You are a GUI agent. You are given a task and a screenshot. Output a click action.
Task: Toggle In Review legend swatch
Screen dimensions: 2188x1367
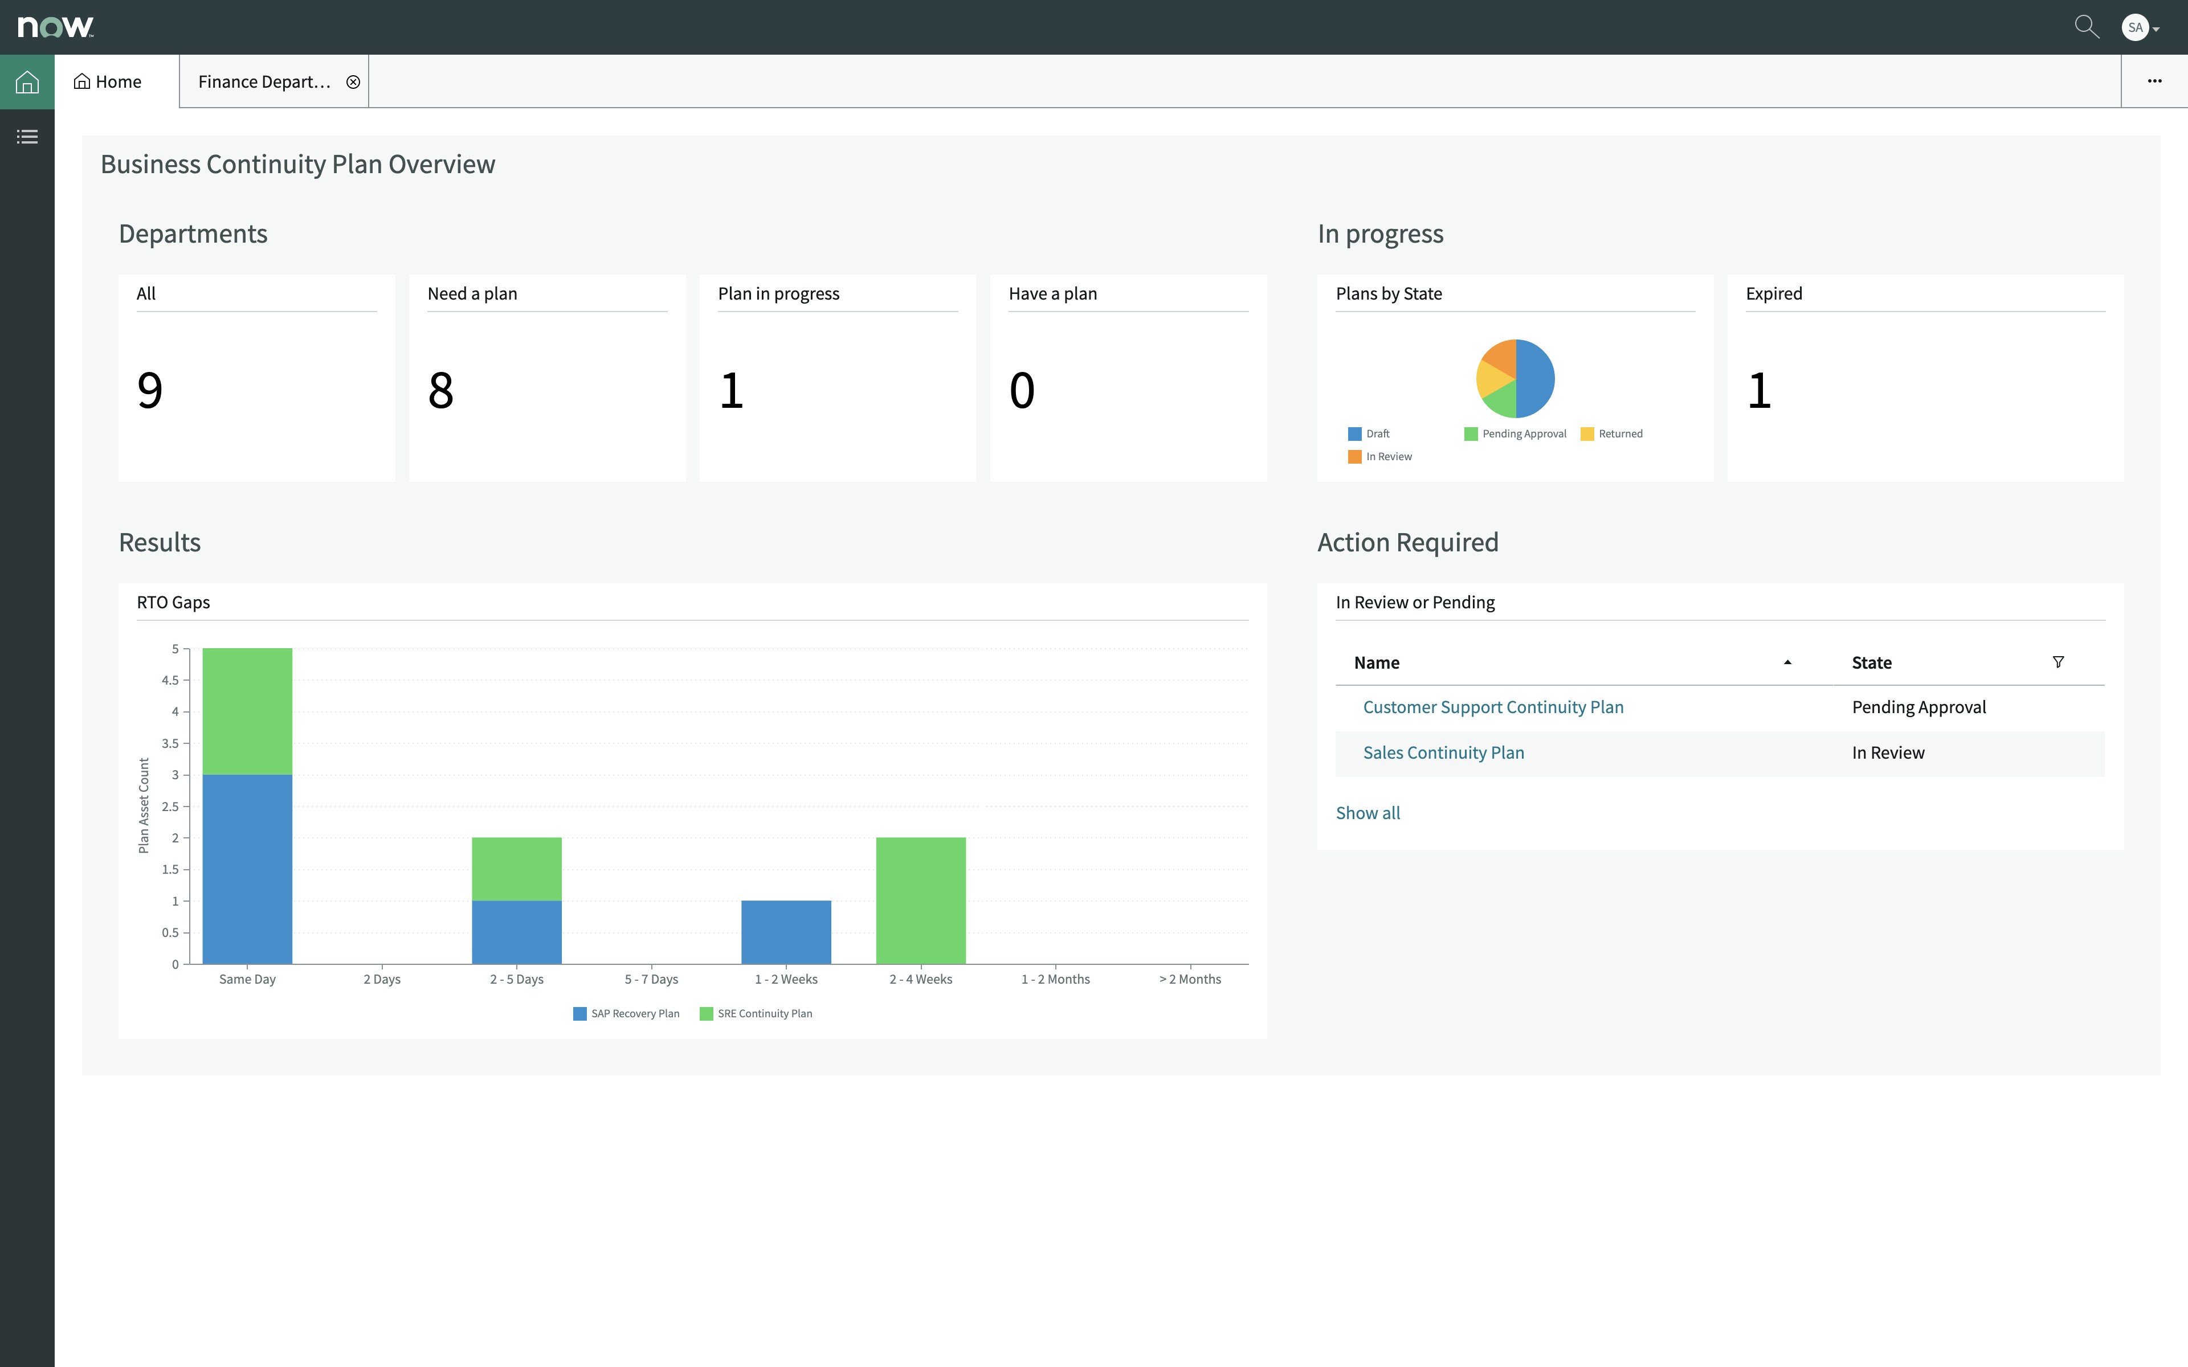(1354, 457)
